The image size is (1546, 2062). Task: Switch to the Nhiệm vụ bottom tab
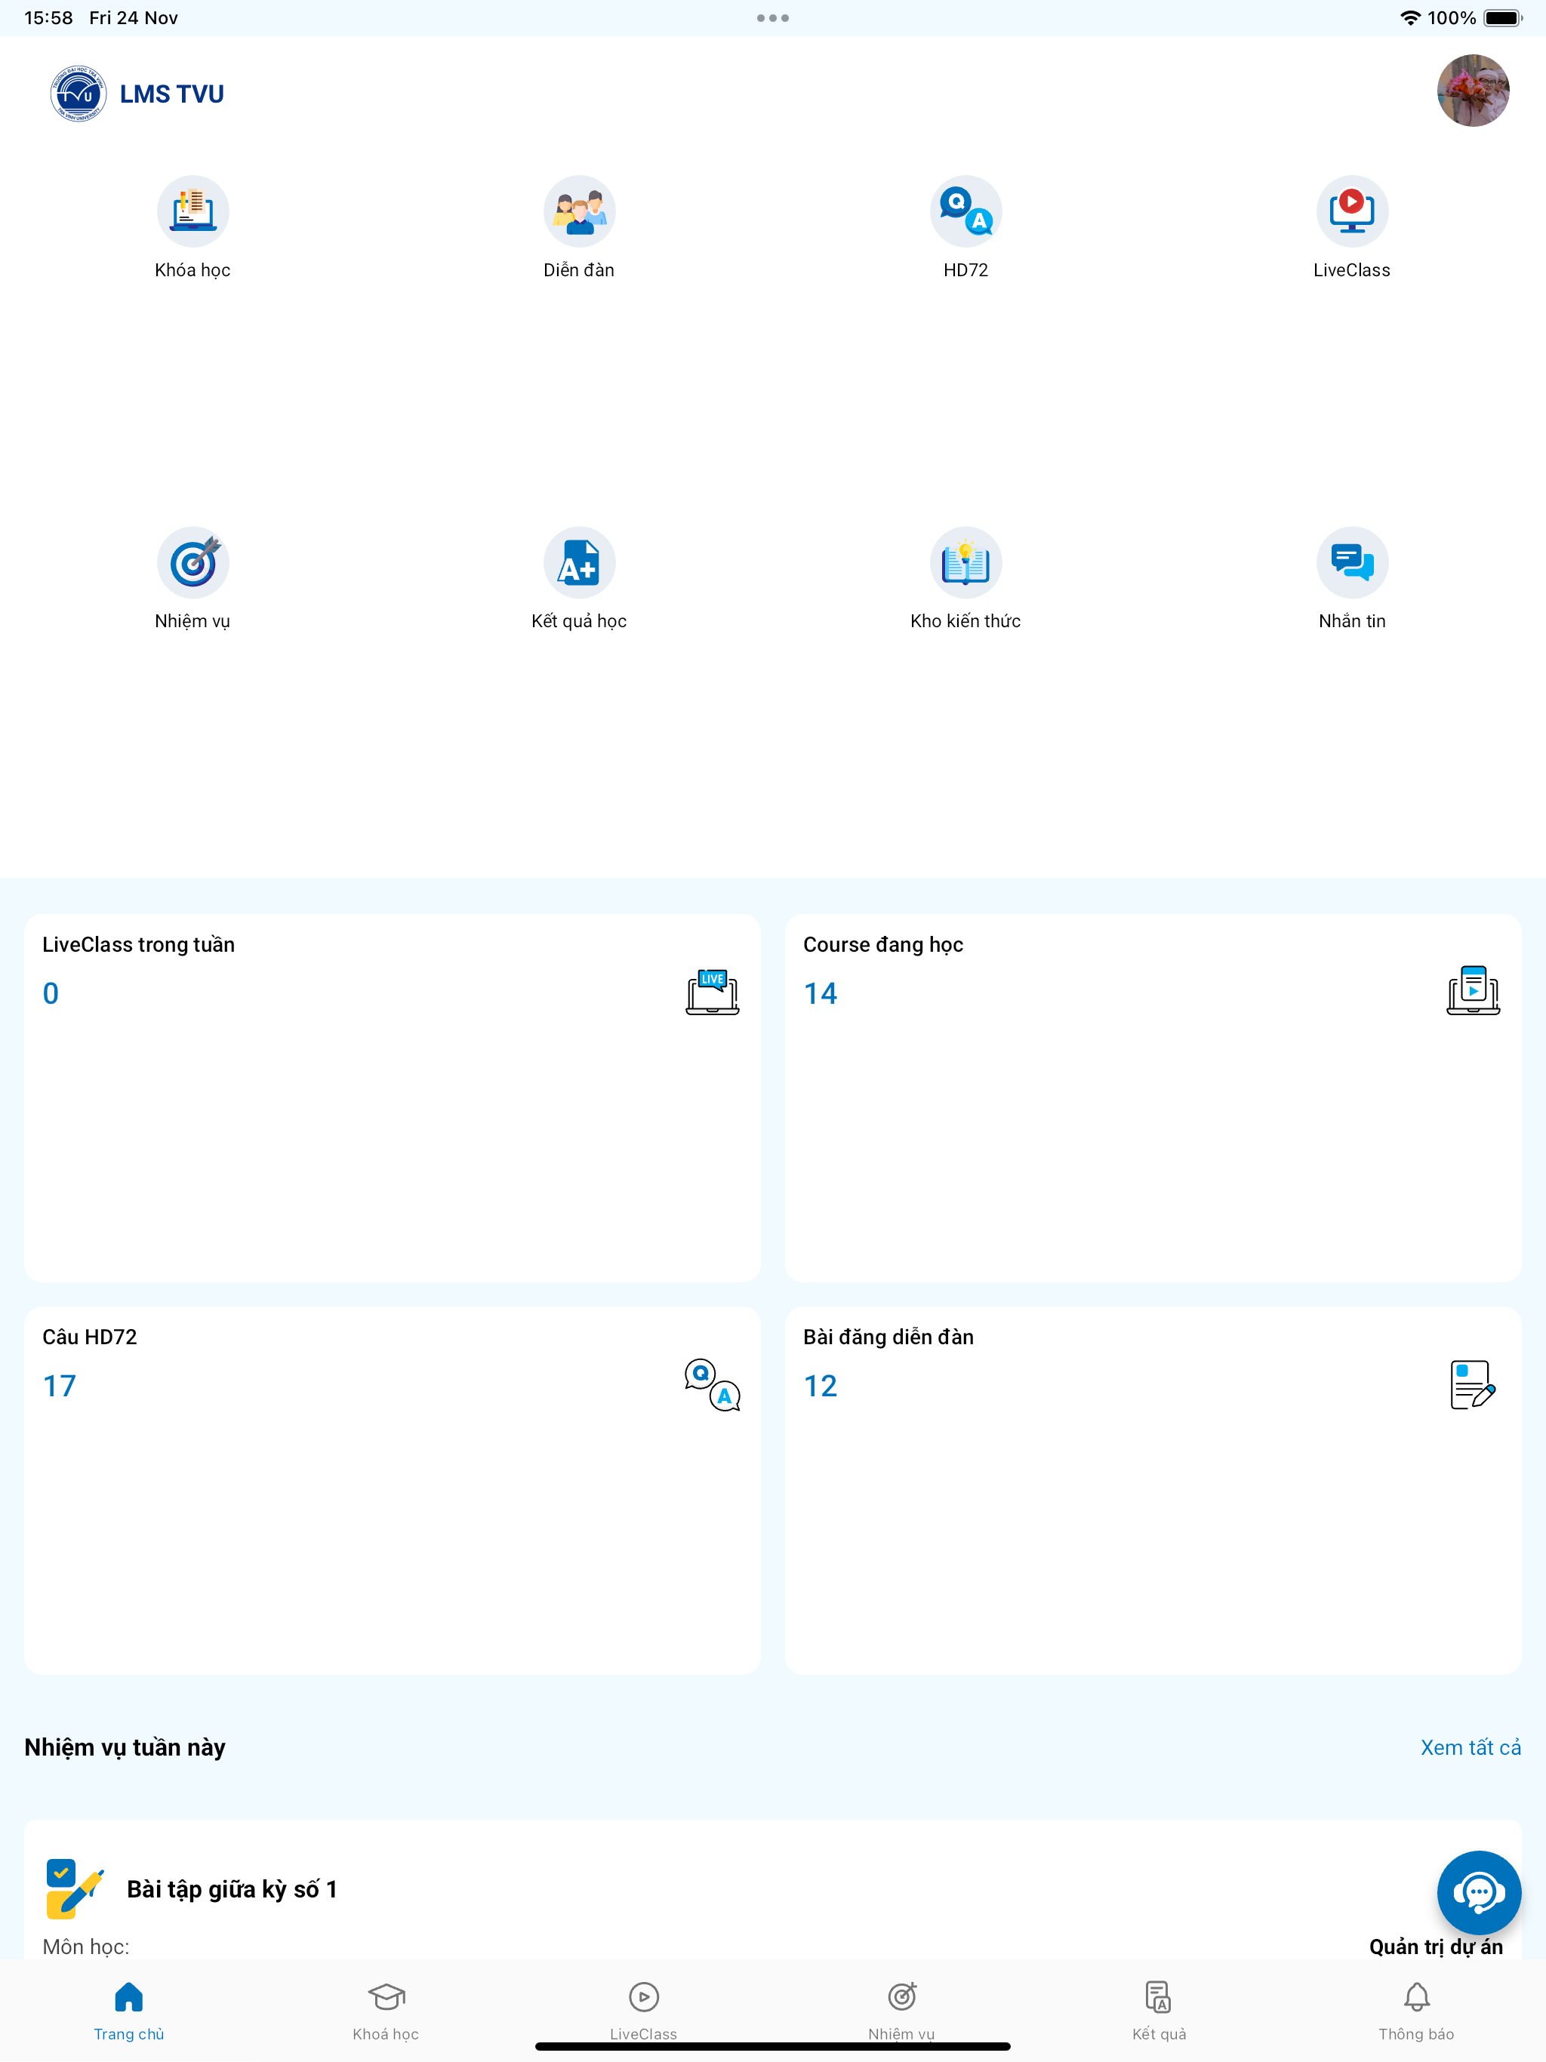coord(901,2011)
